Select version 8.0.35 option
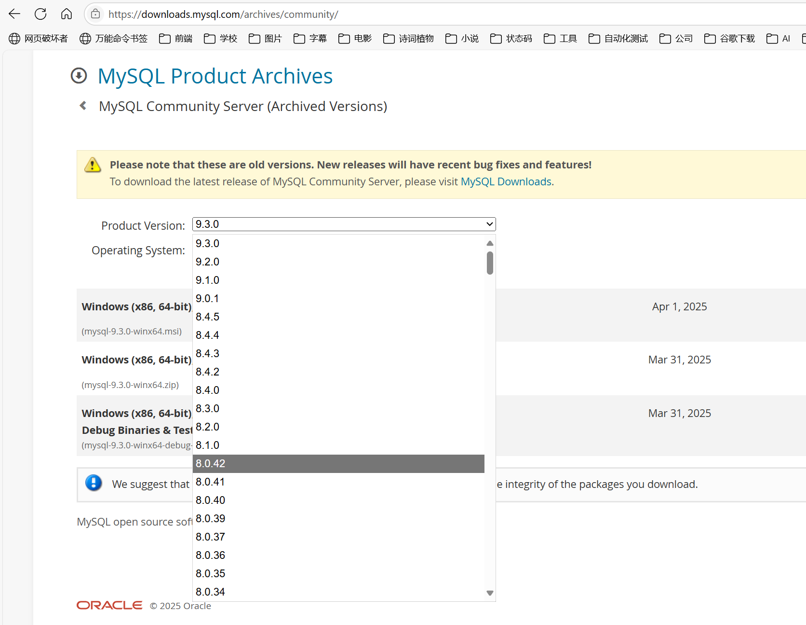Image resolution: width=806 pixels, height=625 pixels. click(x=338, y=573)
